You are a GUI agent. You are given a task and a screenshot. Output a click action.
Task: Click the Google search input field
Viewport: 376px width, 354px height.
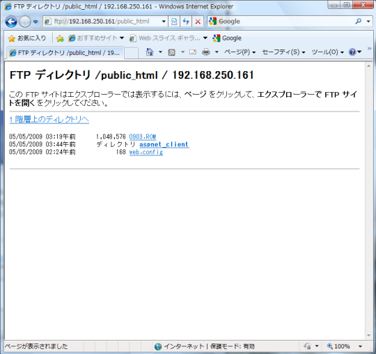coord(285,22)
